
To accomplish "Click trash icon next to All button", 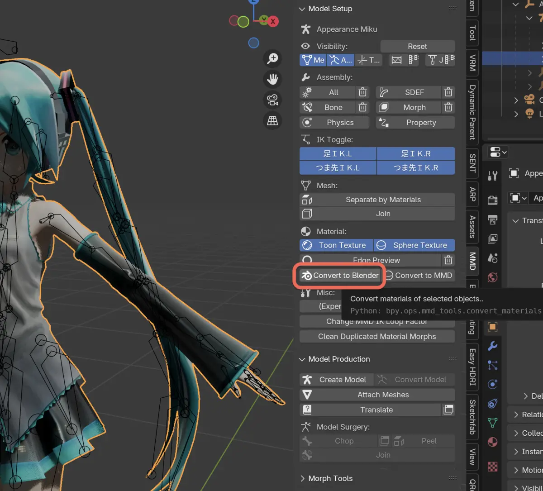I will pos(362,92).
